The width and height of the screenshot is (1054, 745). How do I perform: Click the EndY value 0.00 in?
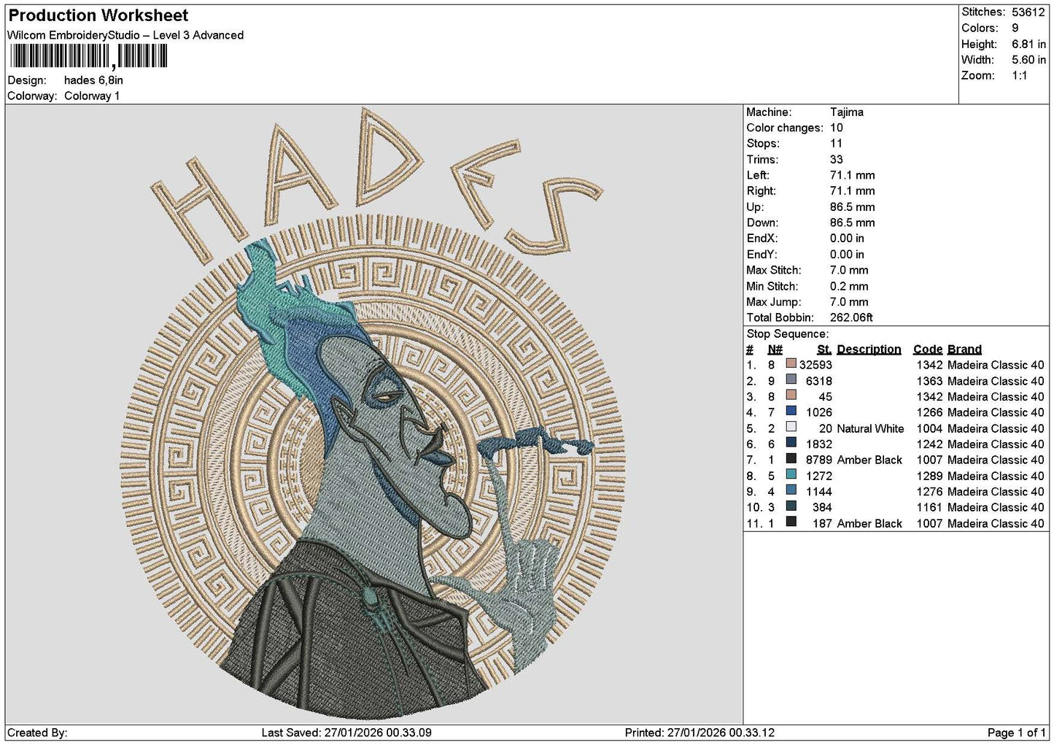[847, 255]
